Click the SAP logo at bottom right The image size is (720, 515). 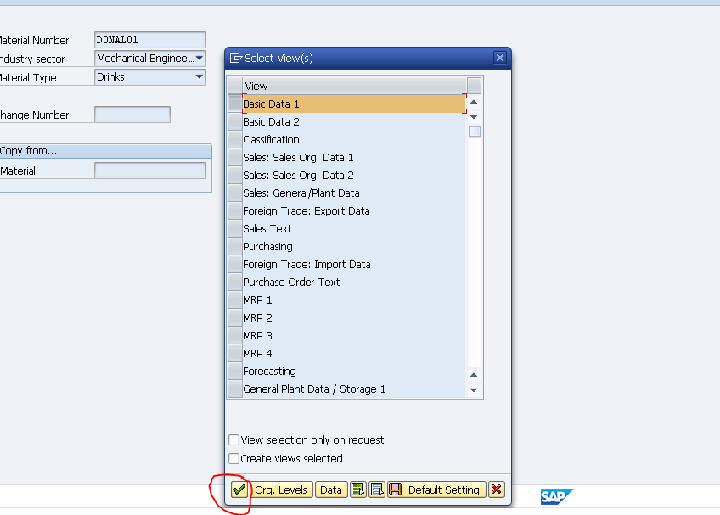(555, 496)
